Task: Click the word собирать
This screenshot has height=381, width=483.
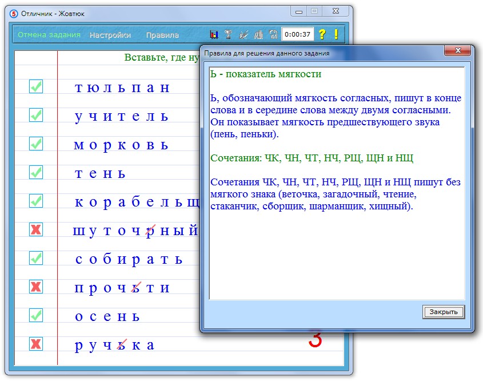Action: pos(129,260)
